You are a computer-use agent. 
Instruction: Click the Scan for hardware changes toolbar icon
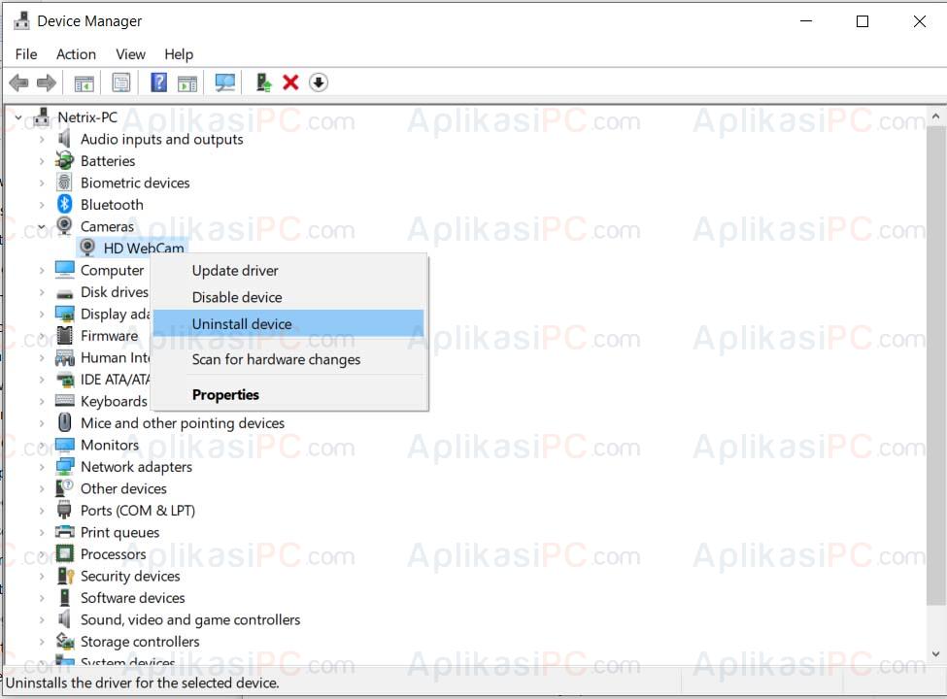[x=225, y=83]
